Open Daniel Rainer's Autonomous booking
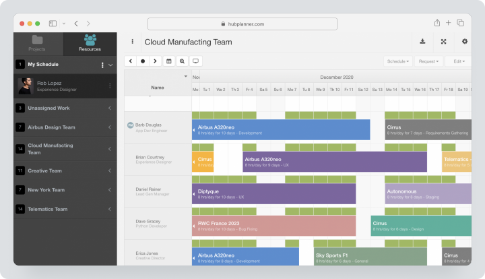 428,194
